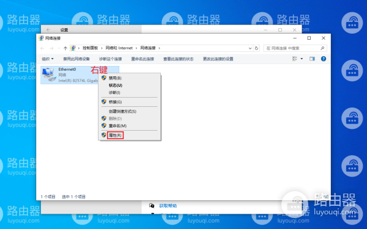367x229 pixels.
Task: Click 诊断这个连接 in toolbar
Action: click(x=111, y=59)
